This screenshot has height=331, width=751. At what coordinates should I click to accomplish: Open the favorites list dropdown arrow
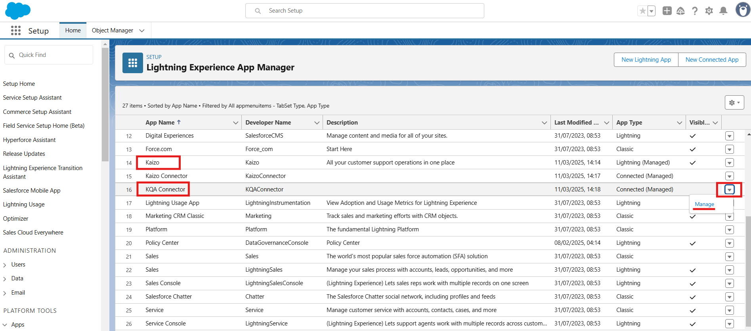click(652, 11)
